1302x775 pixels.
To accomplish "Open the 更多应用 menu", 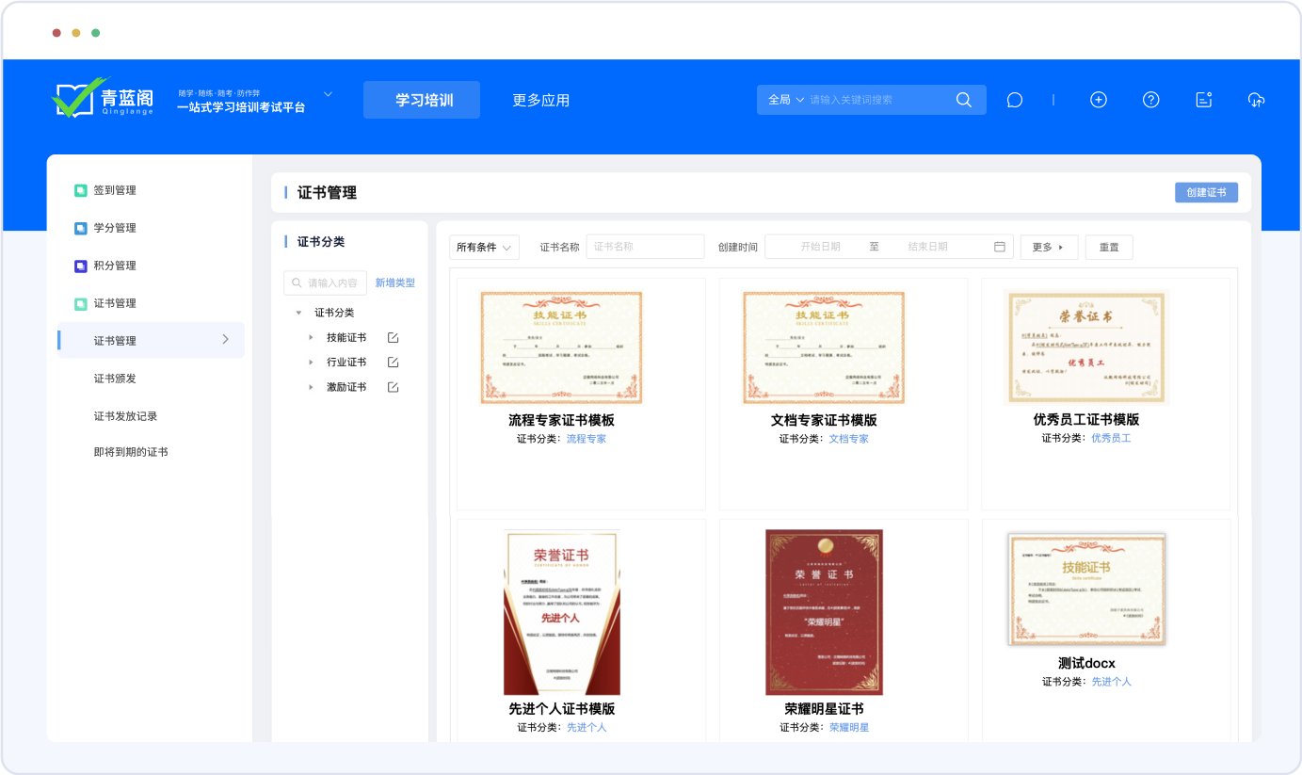I will click(x=540, y=100).
